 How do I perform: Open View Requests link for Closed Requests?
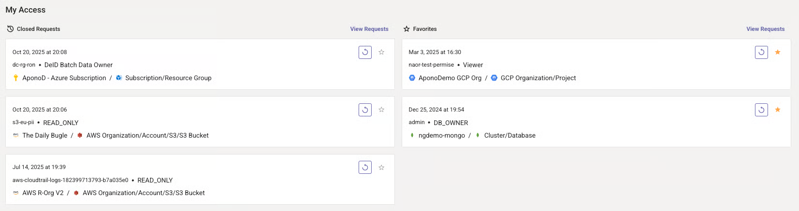[x=369, y=29]
